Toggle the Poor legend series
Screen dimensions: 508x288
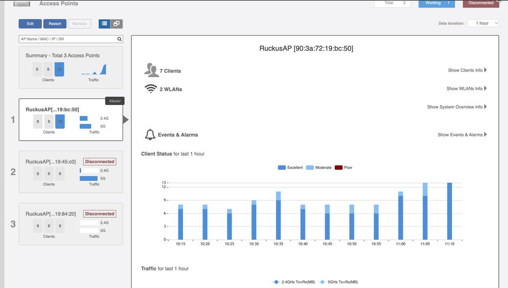coord(344,168)
